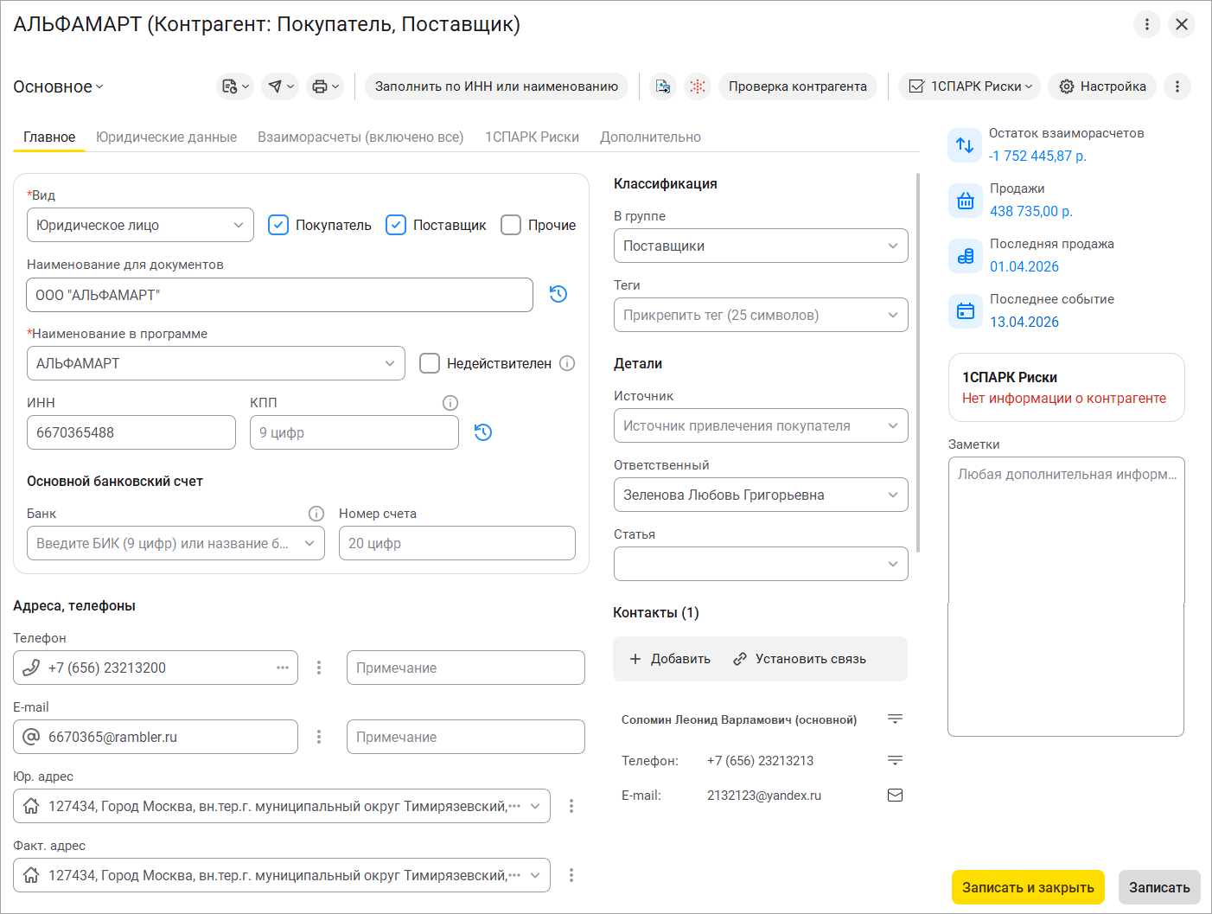Uncheck the Покупатель checkbox
This screenshot has width=1212, height=914.
278,225
